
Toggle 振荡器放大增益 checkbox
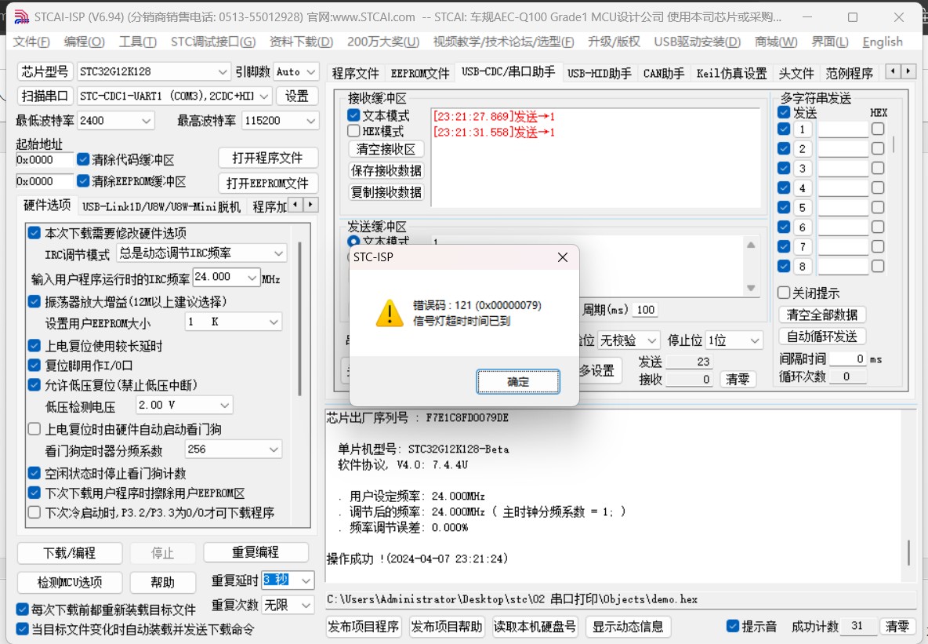(34, 301)
